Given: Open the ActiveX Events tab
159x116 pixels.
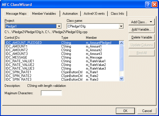Looking at the screenshot, I should 94,14.
